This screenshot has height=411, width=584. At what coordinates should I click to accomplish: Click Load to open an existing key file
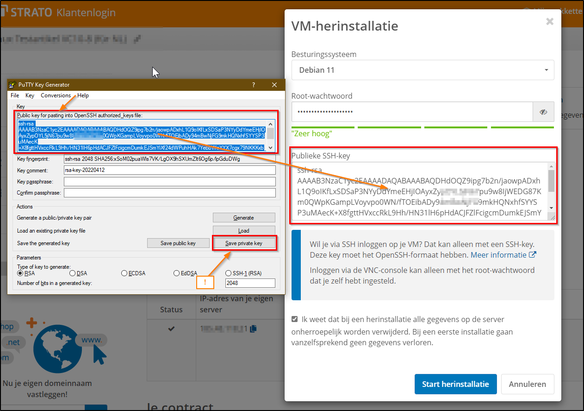pyautogui.click(x=244, y=230)
